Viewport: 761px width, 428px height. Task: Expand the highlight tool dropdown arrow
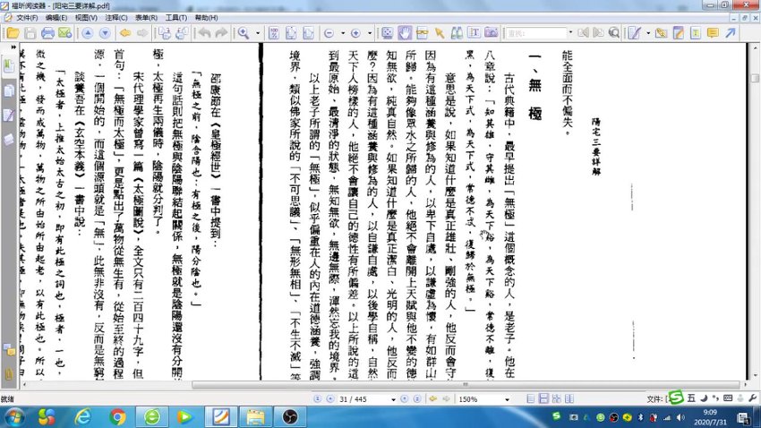(648, 33)
